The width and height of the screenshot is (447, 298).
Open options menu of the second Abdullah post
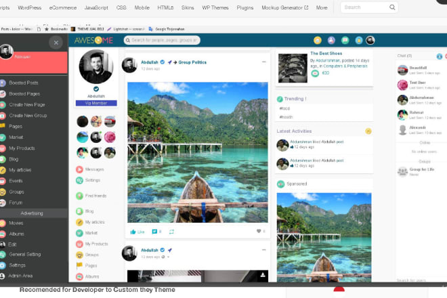(x=263, y=250)
